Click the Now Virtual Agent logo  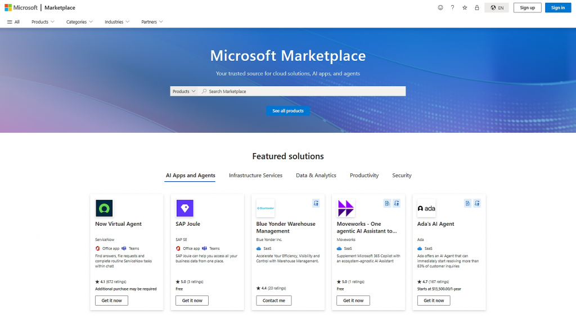tap(104, 208)
